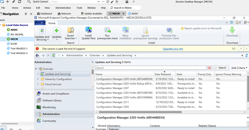Close the MECM session tab
This screenshot has height=130, width=249.
[x=123, y=14]
